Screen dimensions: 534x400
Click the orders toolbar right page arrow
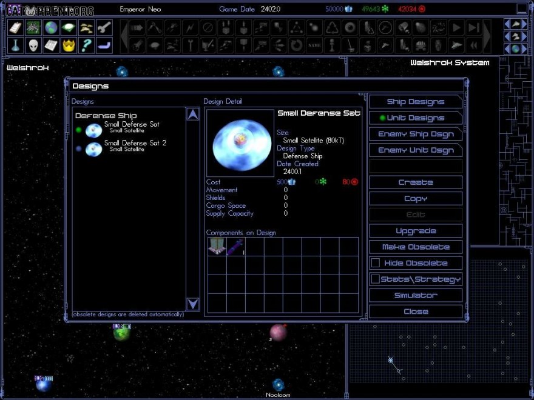coord(487,36)
